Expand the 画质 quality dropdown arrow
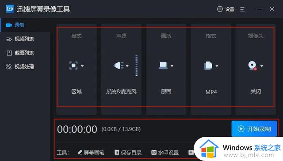 point(172,66)
